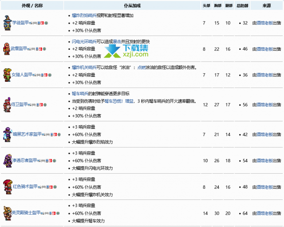Click the Apprentice armor (学徒盔甲) wizard sprite
Viewport: 284px width, 227px height.
point(7,22)
